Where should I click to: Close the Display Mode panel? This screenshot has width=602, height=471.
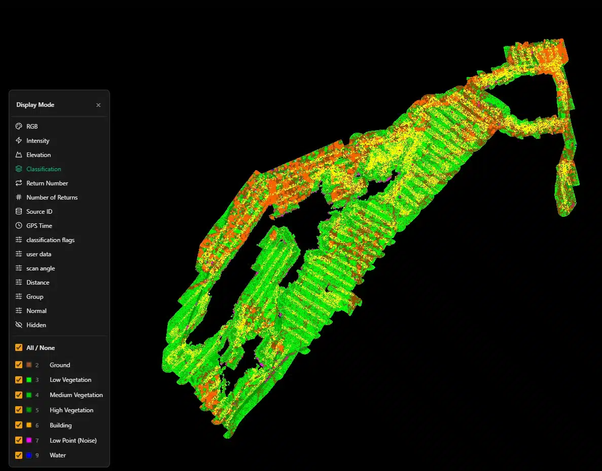(x=98, y=105)
